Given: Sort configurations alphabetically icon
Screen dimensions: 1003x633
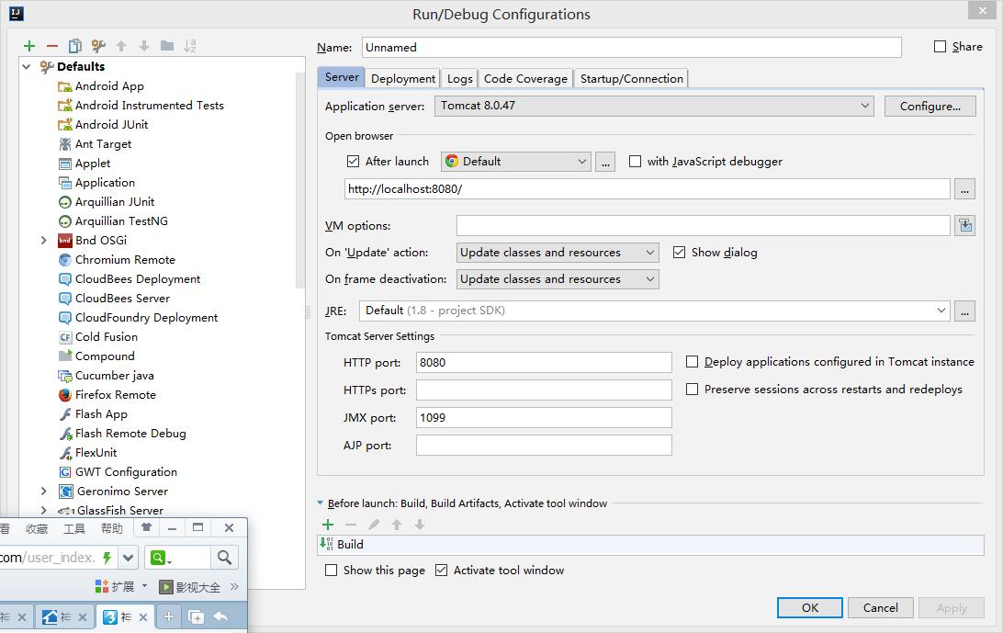Looking at the screenshot, I should pos(190,46).
